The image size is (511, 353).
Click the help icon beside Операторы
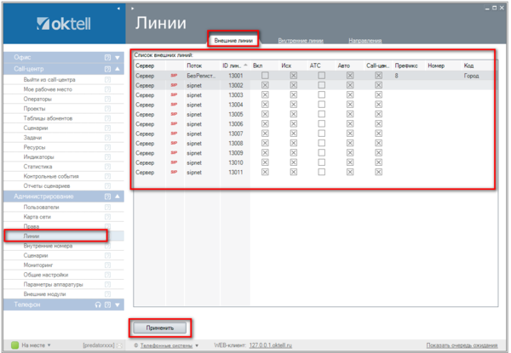click(107, 99)
